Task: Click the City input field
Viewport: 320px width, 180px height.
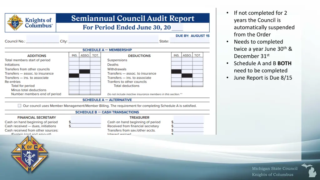Action: [113, 39]
